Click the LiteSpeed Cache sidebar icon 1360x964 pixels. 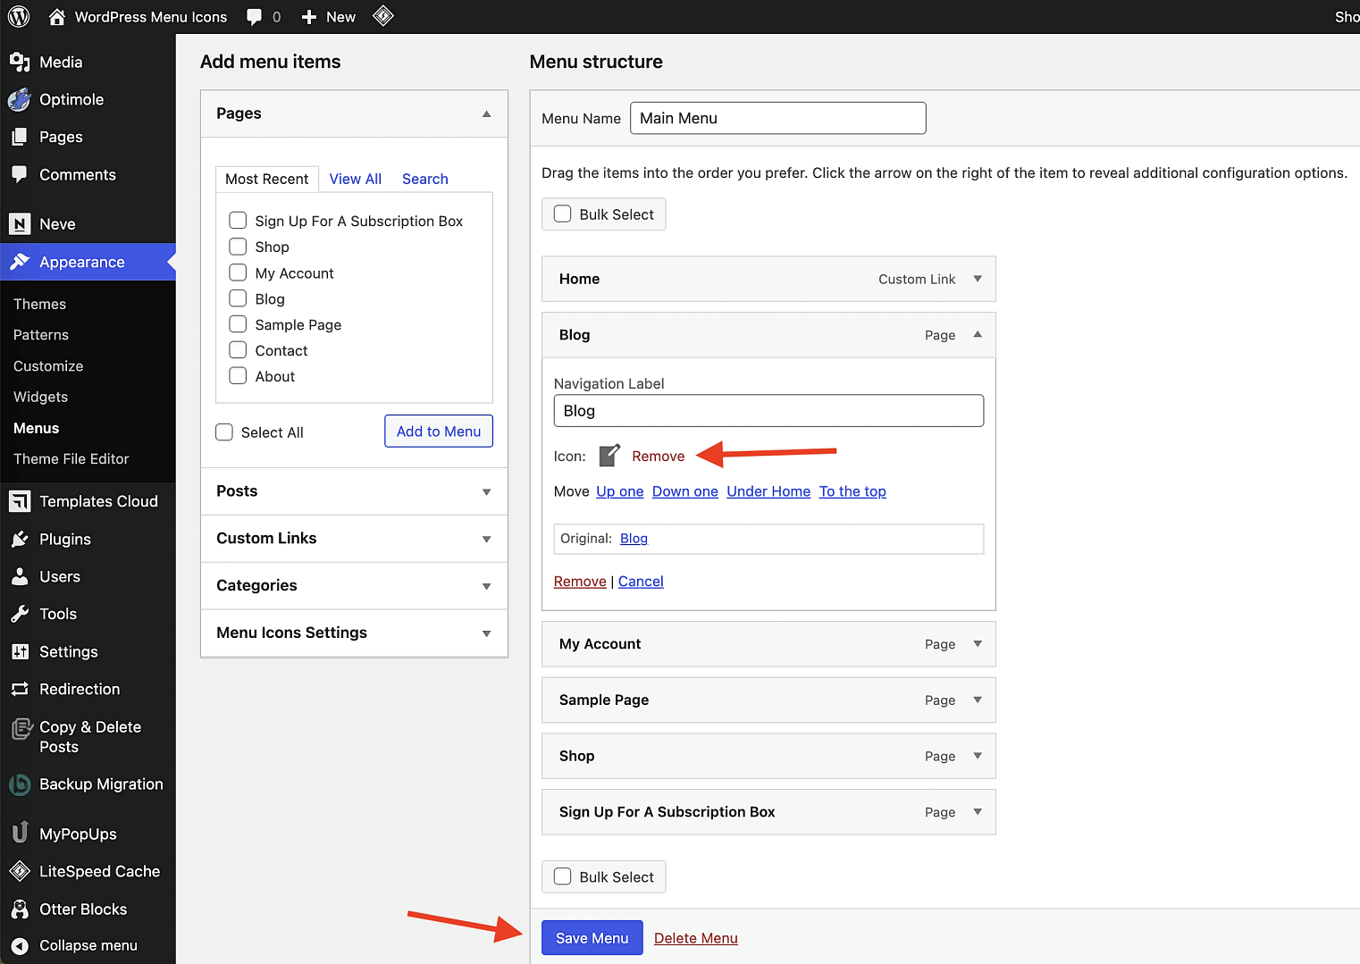click(x=20, y=871)
